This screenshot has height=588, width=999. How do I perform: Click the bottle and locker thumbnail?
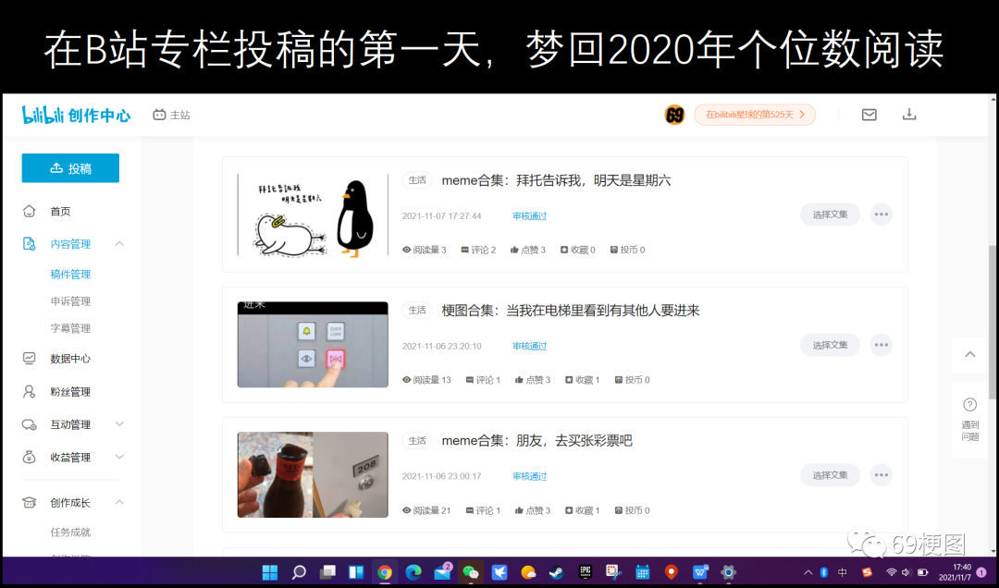(x=313, y=474)
